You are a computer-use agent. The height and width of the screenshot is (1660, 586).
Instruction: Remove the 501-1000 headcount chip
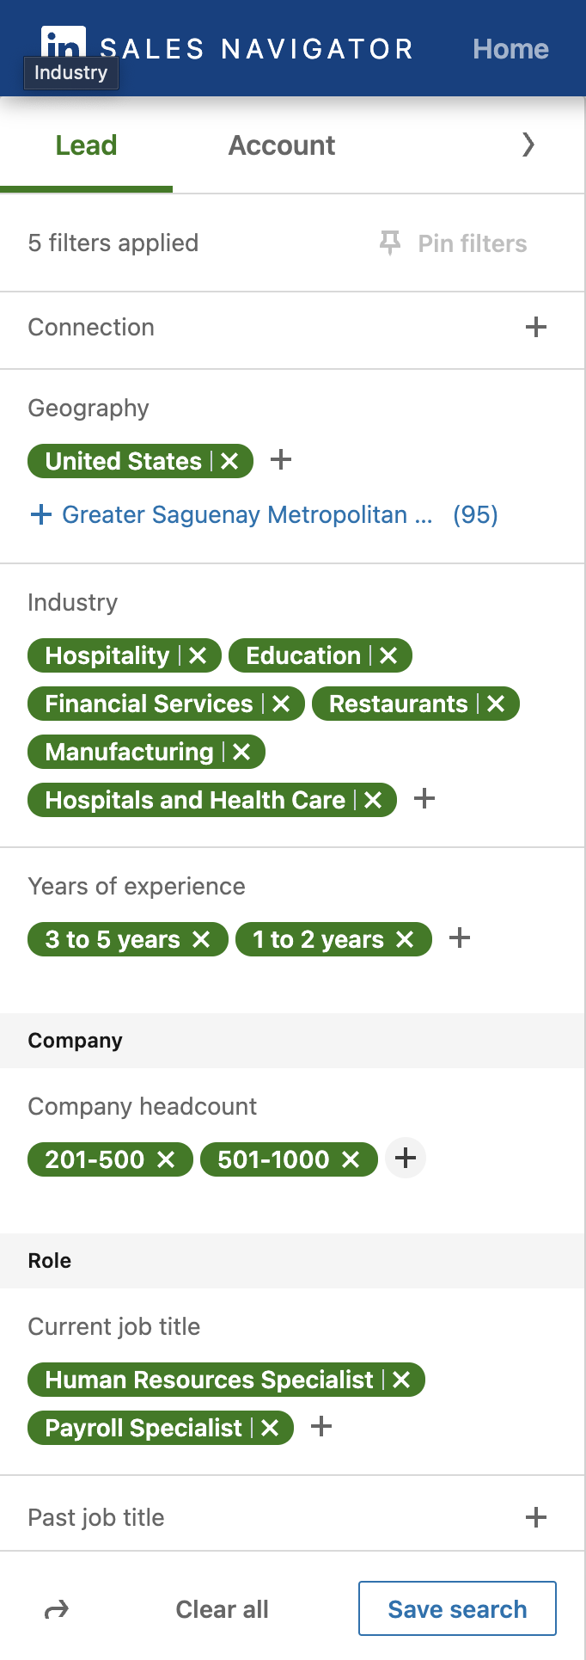tap(351, 1159)
